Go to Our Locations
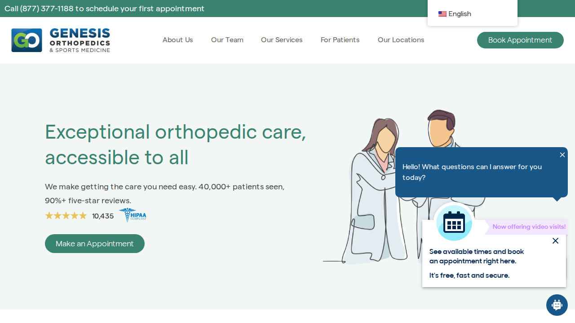Screen dimensions: 575x323 click(401, 40)
